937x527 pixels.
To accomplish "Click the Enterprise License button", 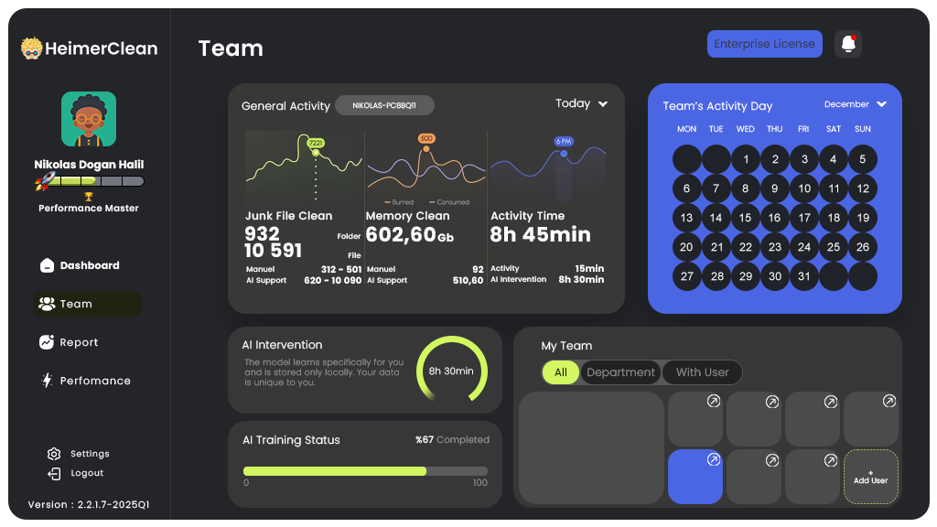I will 764,44.
